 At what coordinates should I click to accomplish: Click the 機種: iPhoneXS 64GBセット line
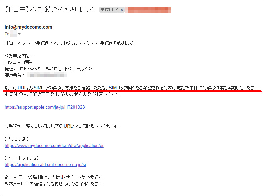click(48, 69)
